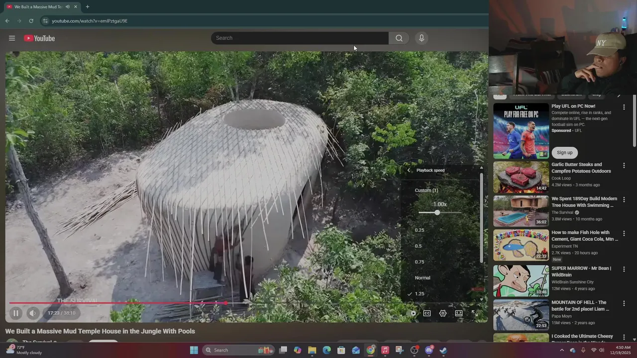
Task: Click the 17:23 / 38:10 time display
Action: 62,313
